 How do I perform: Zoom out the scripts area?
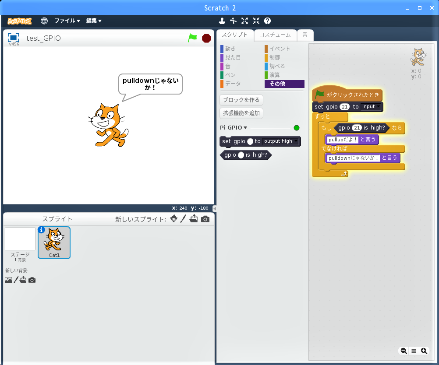[x=404, y=351]
